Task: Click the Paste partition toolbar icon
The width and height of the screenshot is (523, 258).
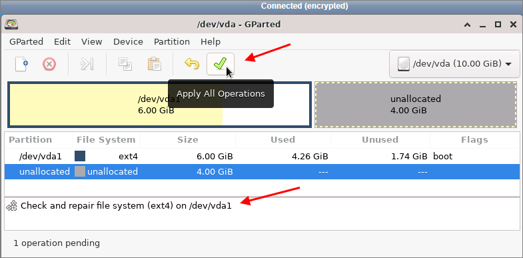Action: (x=154, y=64)
